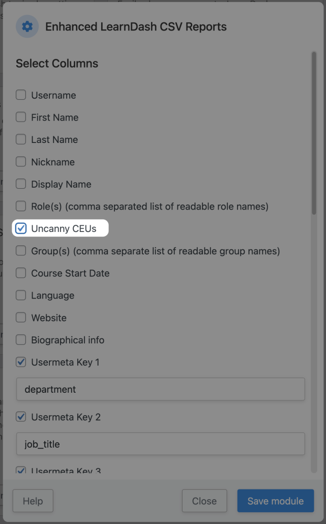Click the department usermeta input field
Viewport: 326px width, 524px height.
(x=160, y=389)
